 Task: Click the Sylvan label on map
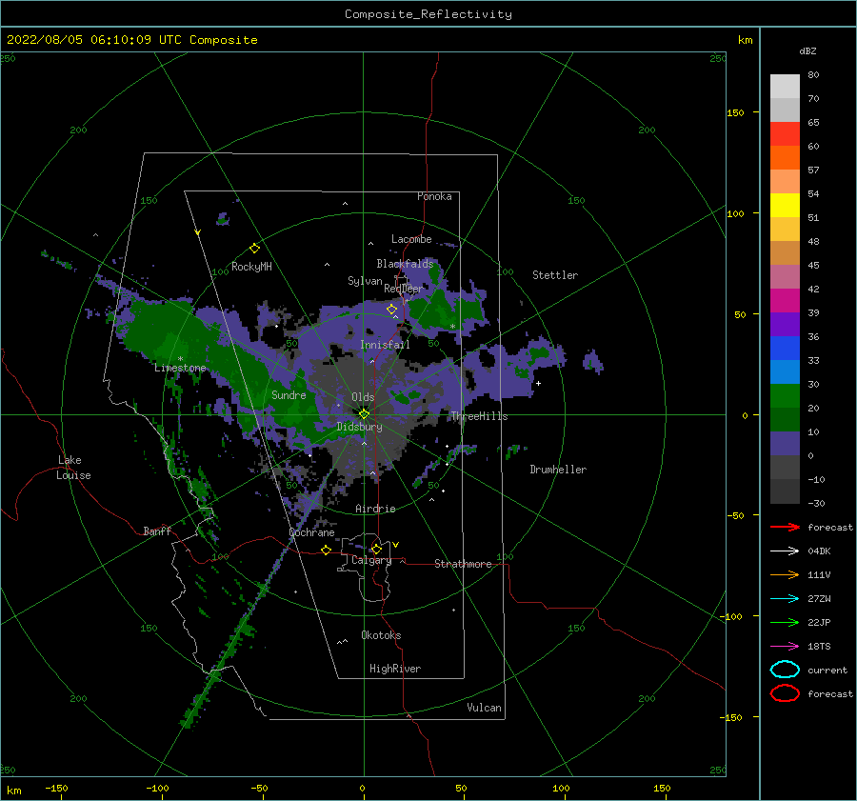click(x=365, y=281)
